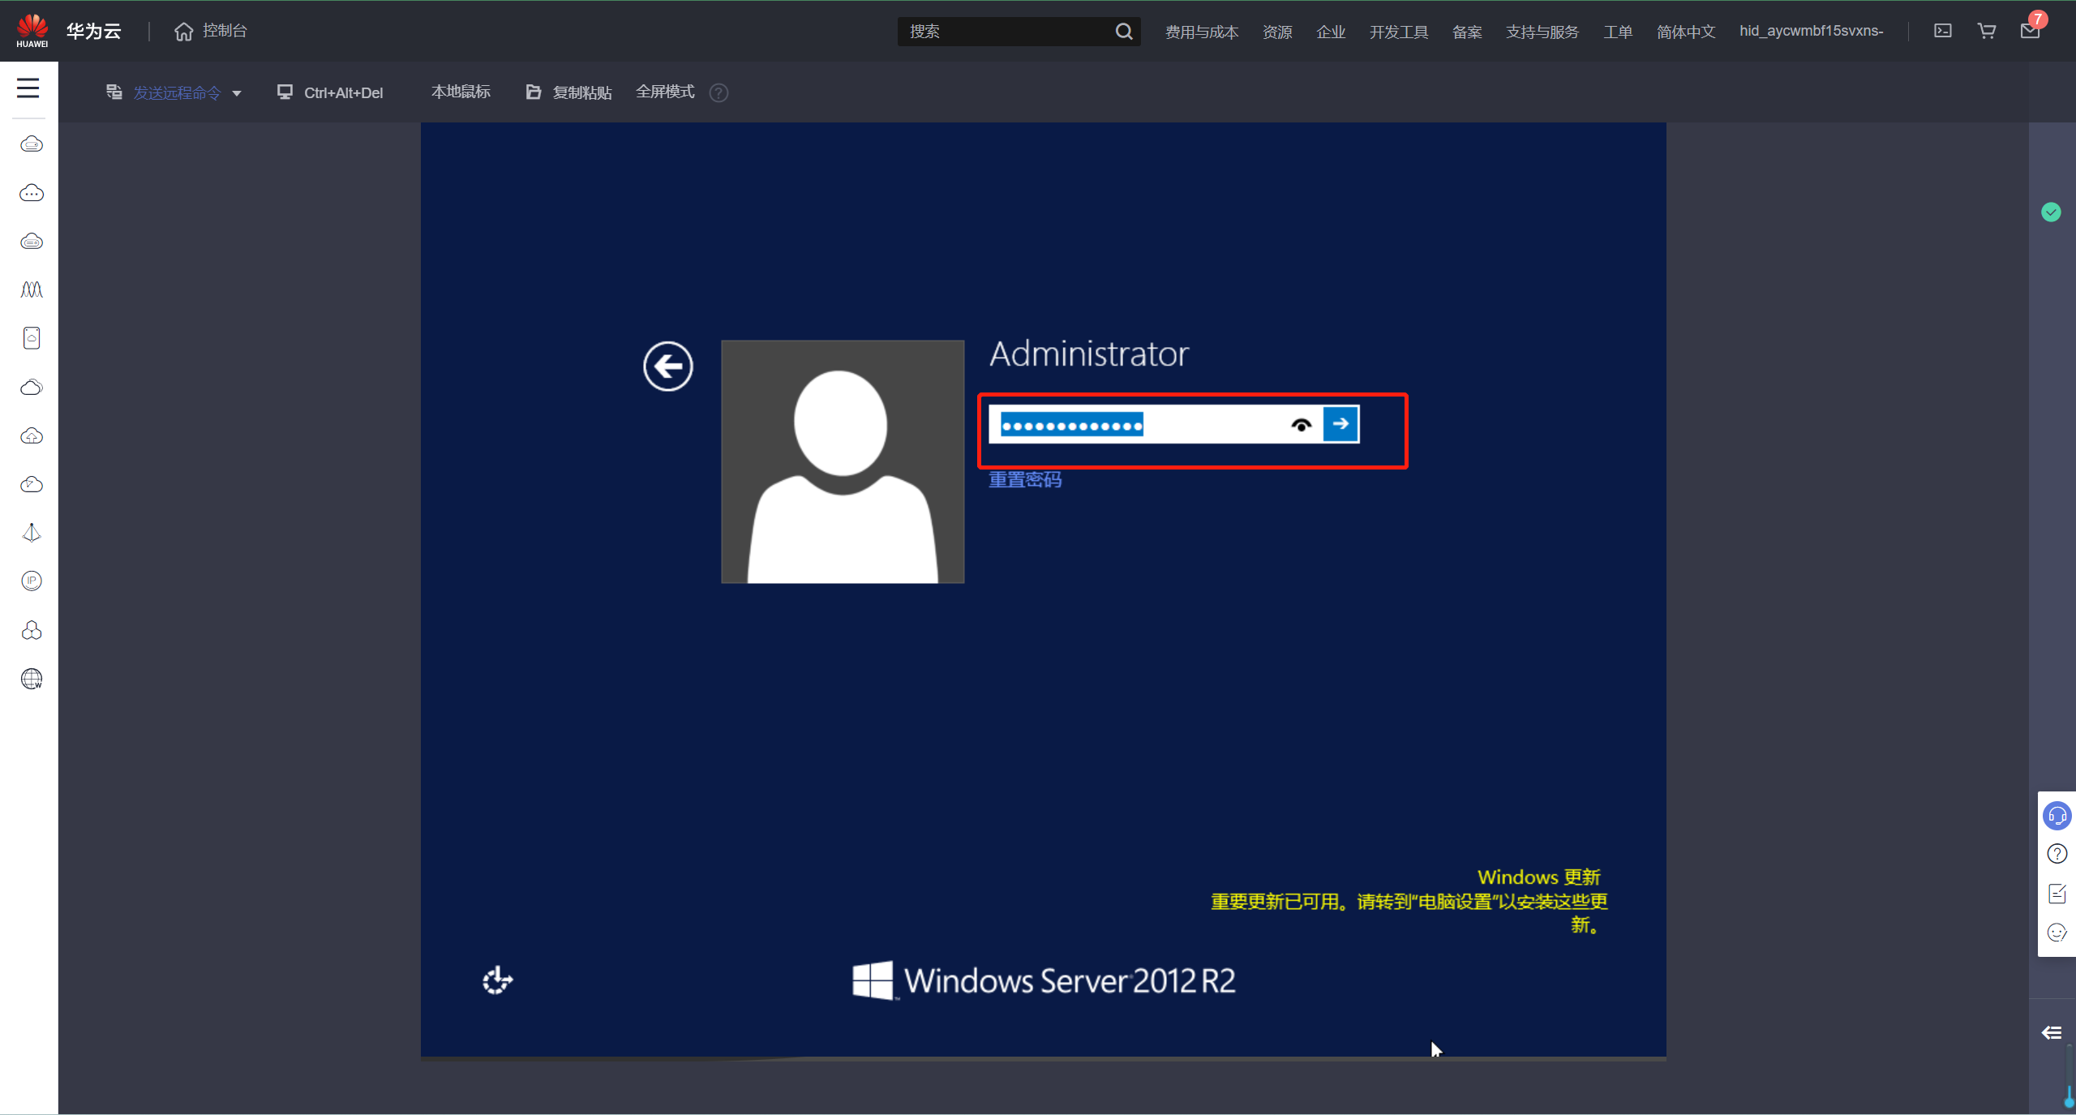Expand the hamburger service menu
This screenshot has height=1115, width=2076.
coord(28,88)
